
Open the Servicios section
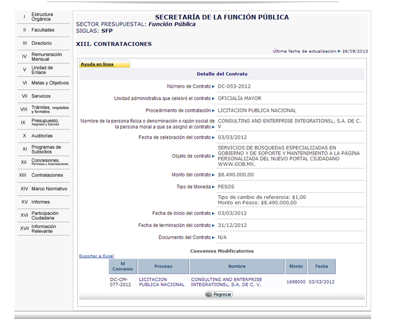coord(41,96)
